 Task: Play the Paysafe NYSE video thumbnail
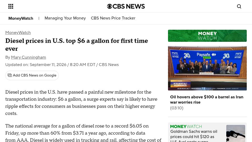pyautogui.click(x=207, y=68)
